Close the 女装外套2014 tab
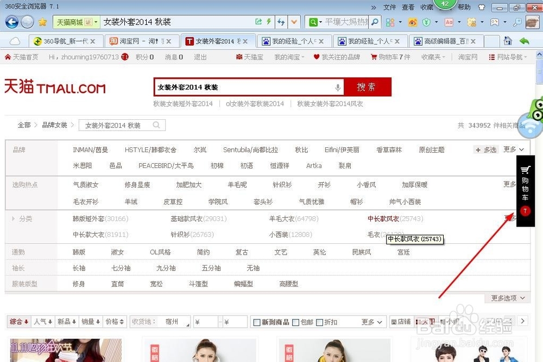 click(245, 41)
